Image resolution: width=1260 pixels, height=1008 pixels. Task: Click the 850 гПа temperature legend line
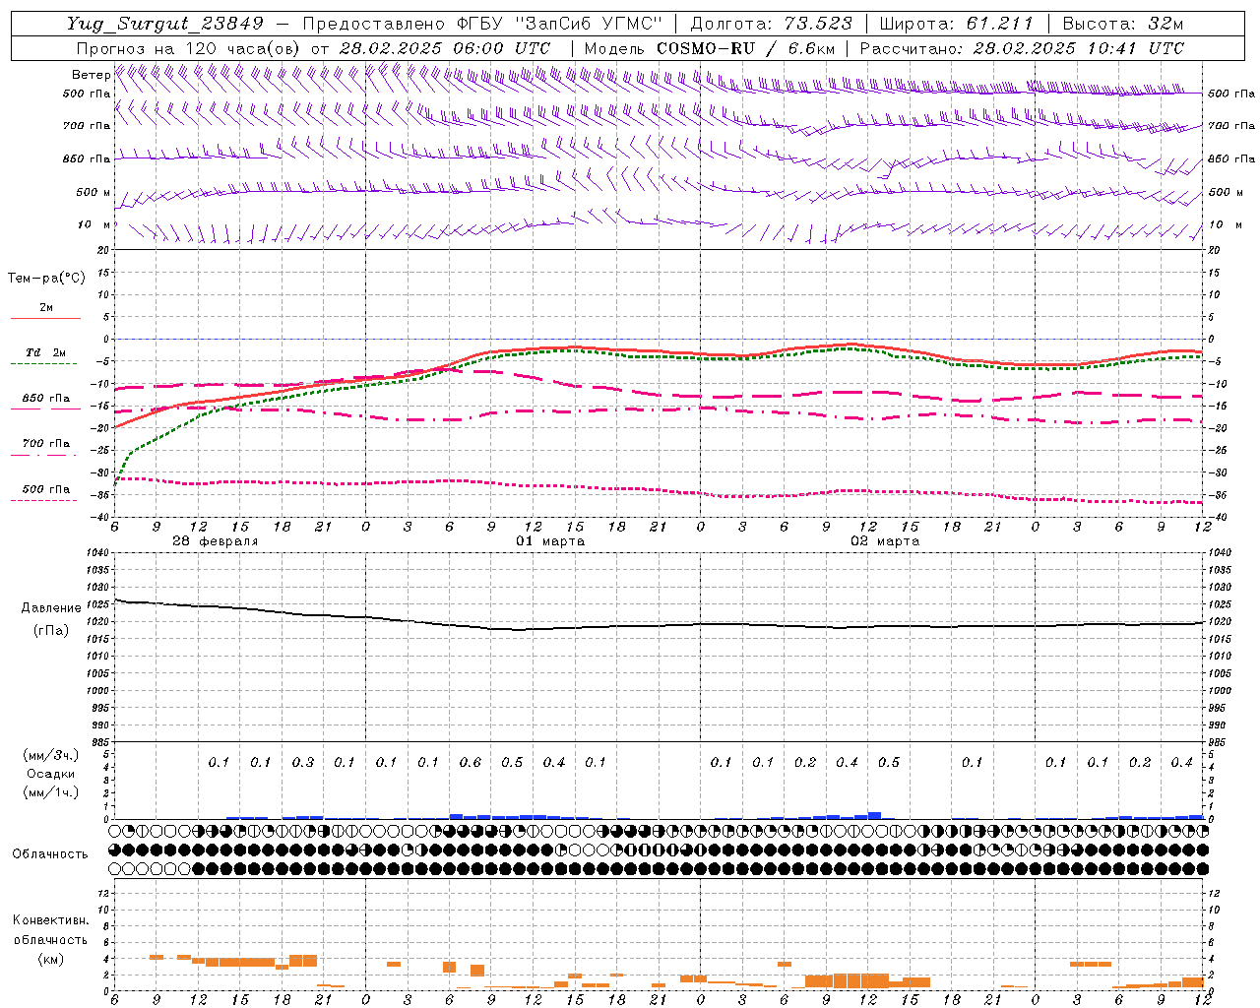[45, 409]
